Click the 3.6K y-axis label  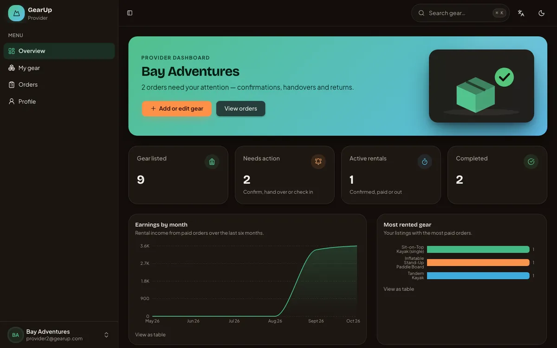[x=145, y=246]
